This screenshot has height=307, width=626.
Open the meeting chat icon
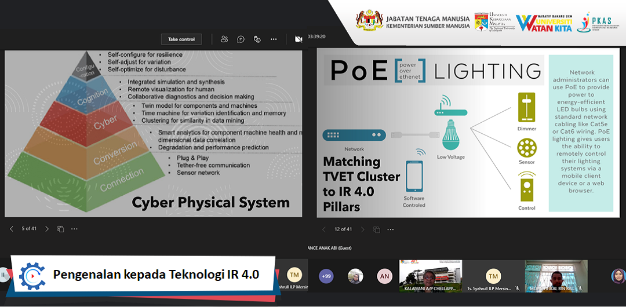pyautogui.click(x=241, y=39)
